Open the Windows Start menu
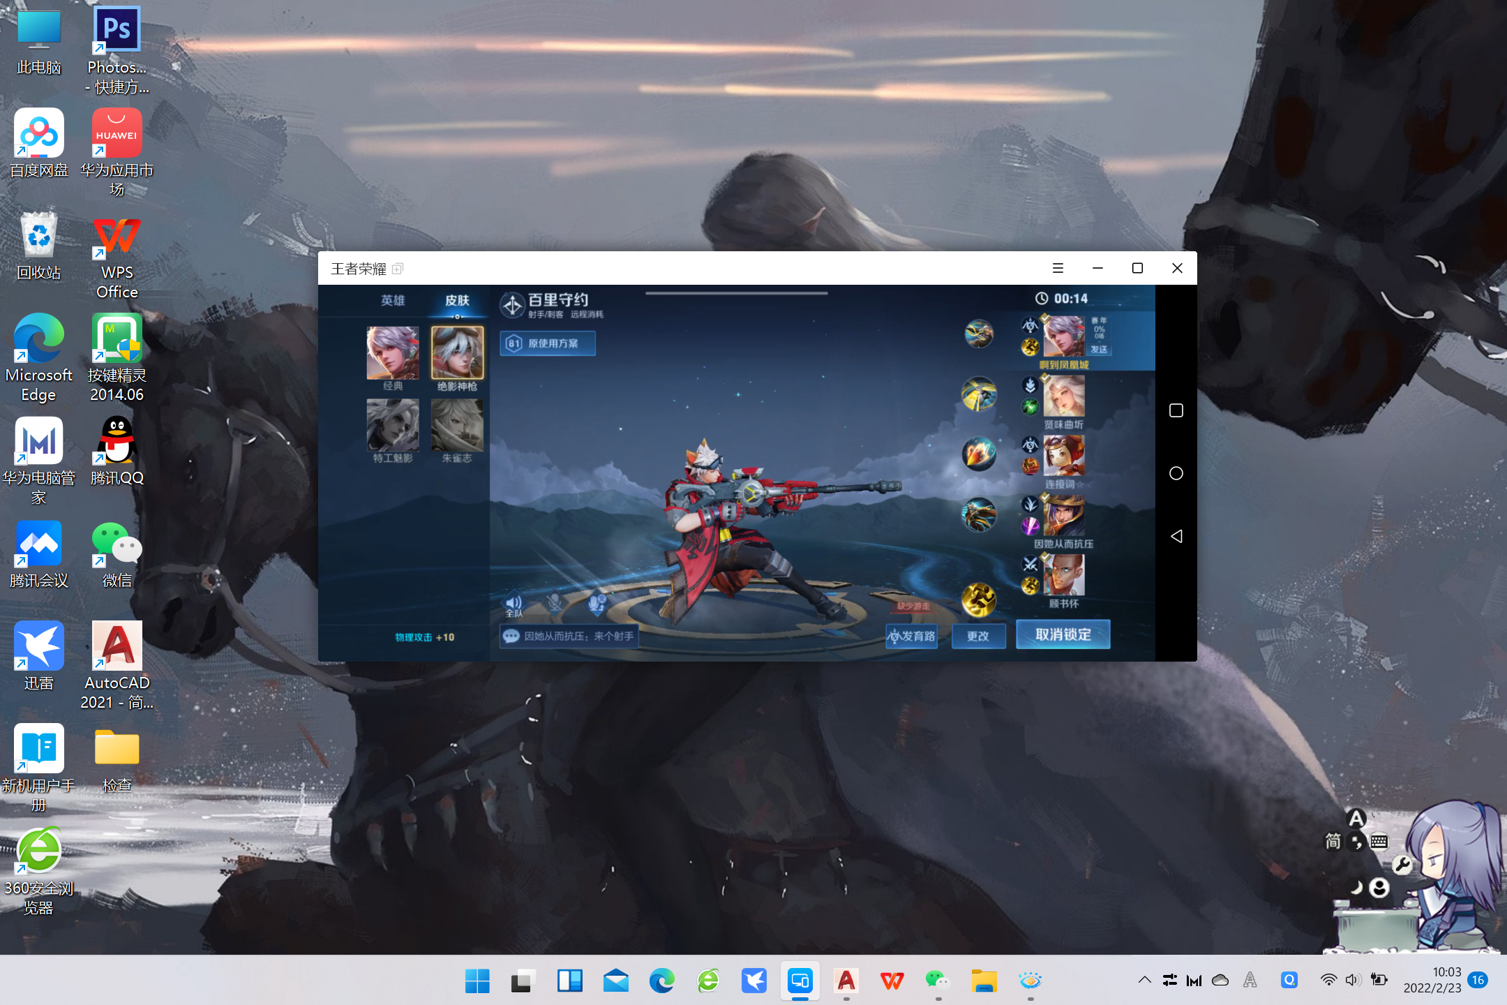 (x=477, y=981)
